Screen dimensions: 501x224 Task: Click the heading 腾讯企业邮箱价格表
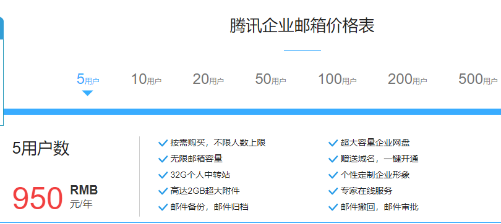point(302,25)
